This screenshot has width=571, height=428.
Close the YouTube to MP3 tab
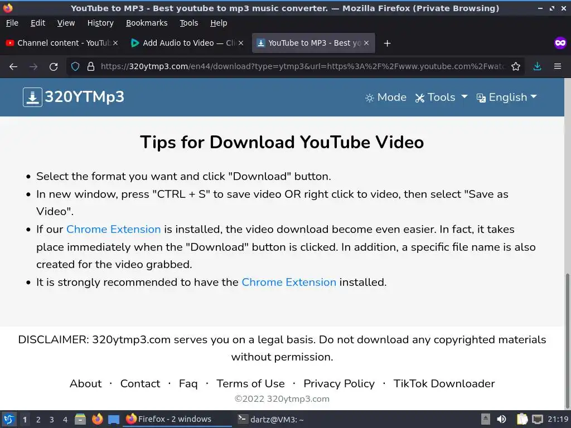(x=366, y=43)
